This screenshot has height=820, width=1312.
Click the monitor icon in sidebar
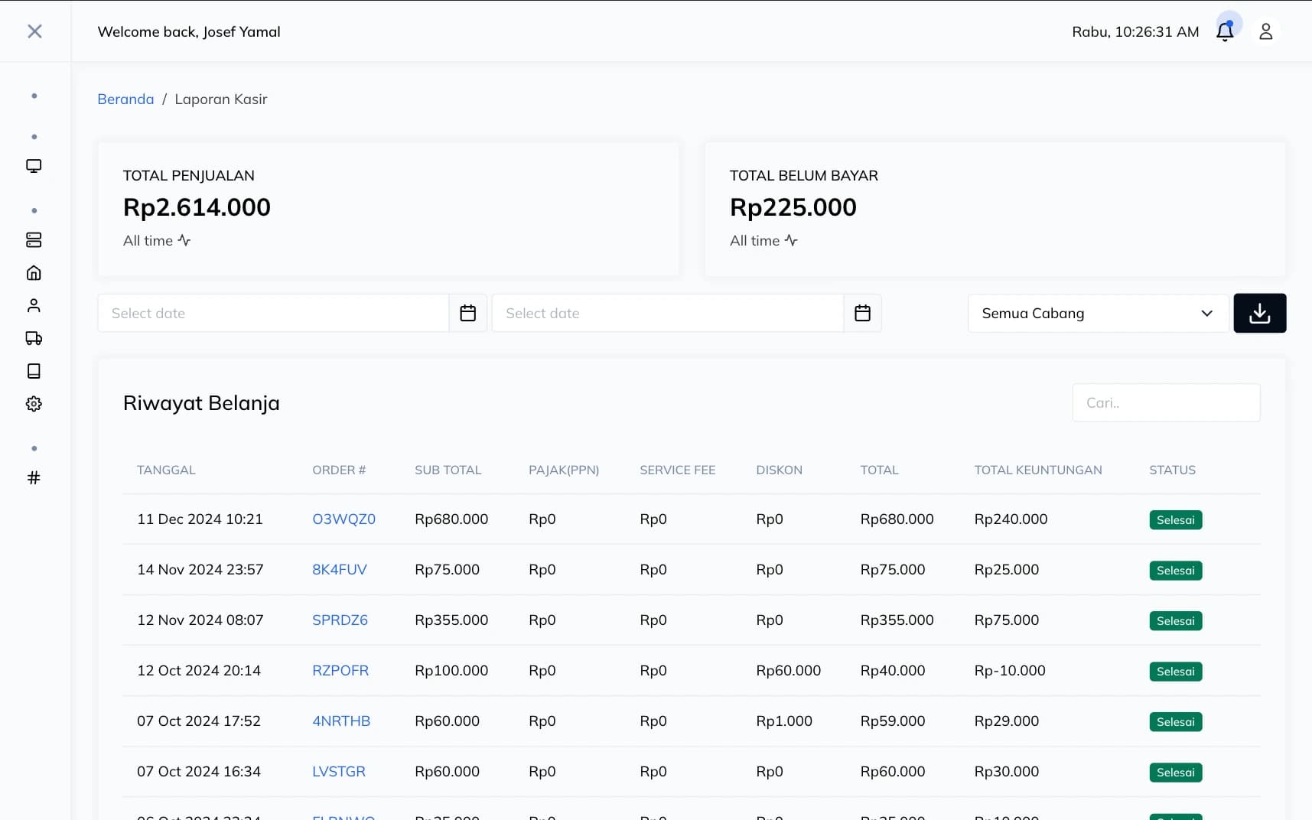tap(34, 166)
